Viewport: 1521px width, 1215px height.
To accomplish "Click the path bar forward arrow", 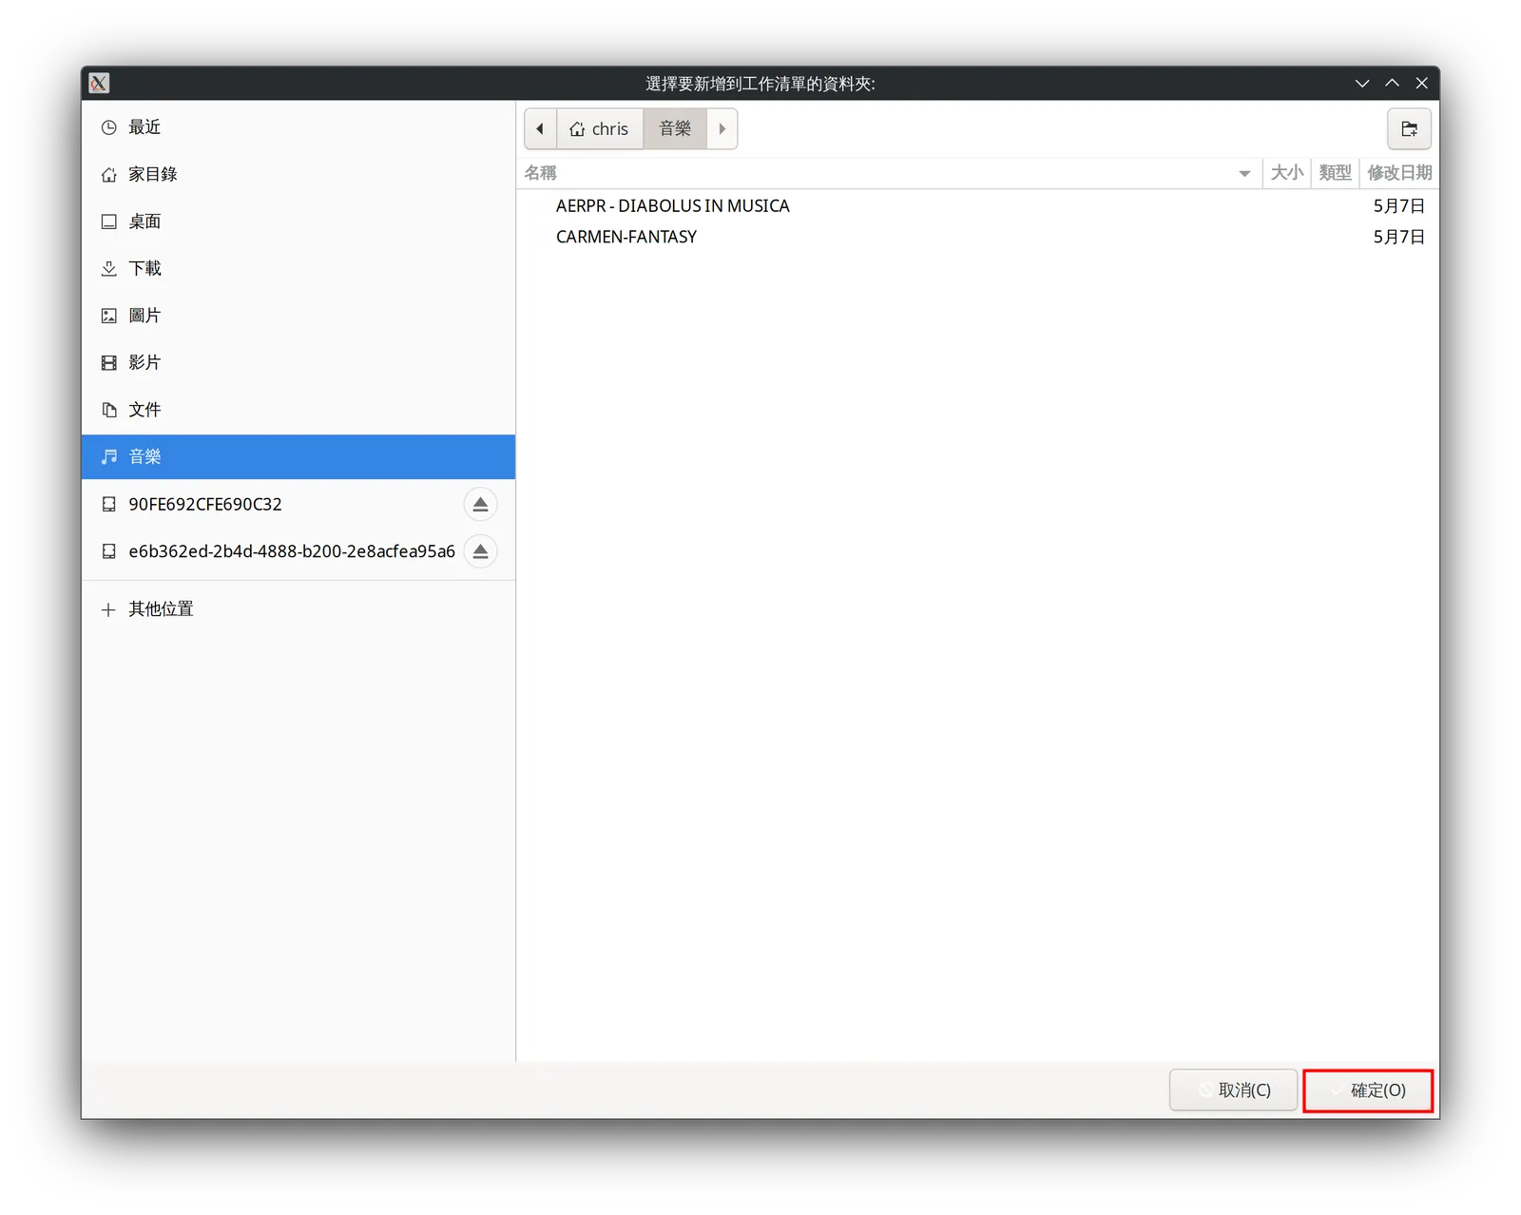I will 722,128.
